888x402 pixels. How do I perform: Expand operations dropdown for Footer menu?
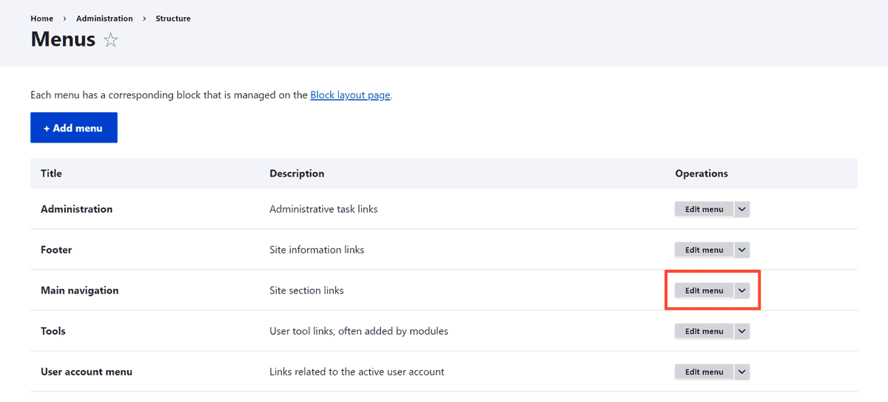pos(742,250)
